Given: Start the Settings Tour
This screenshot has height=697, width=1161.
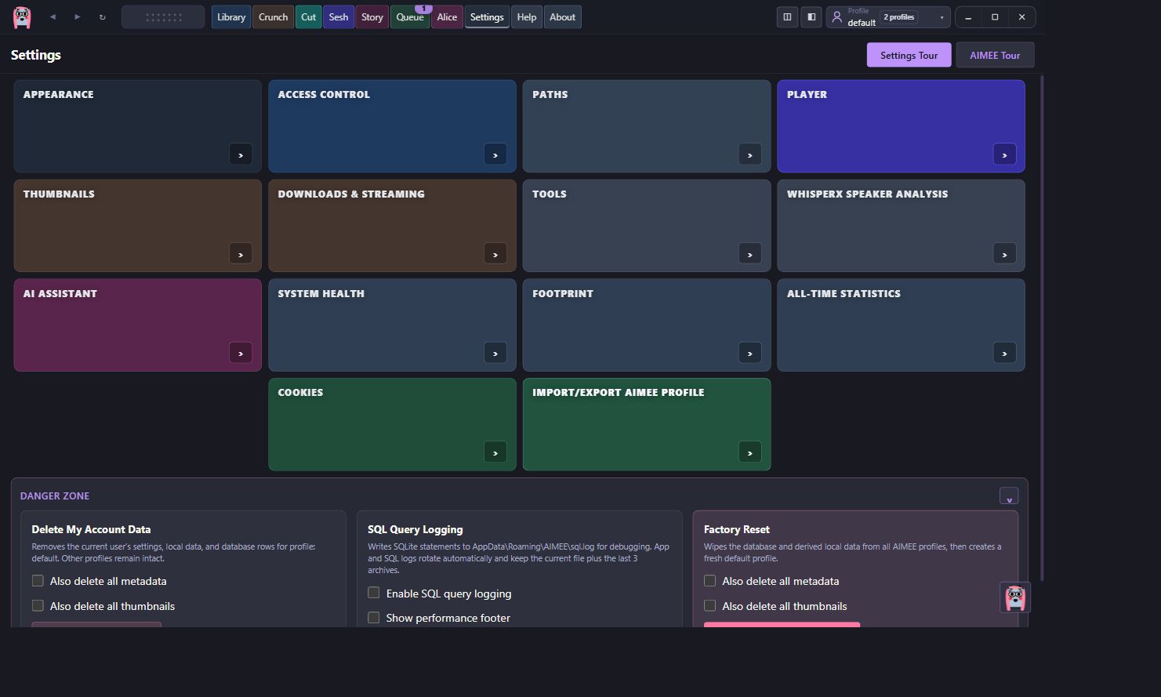Looking at the screenshot, I should (x=909, y=55).
